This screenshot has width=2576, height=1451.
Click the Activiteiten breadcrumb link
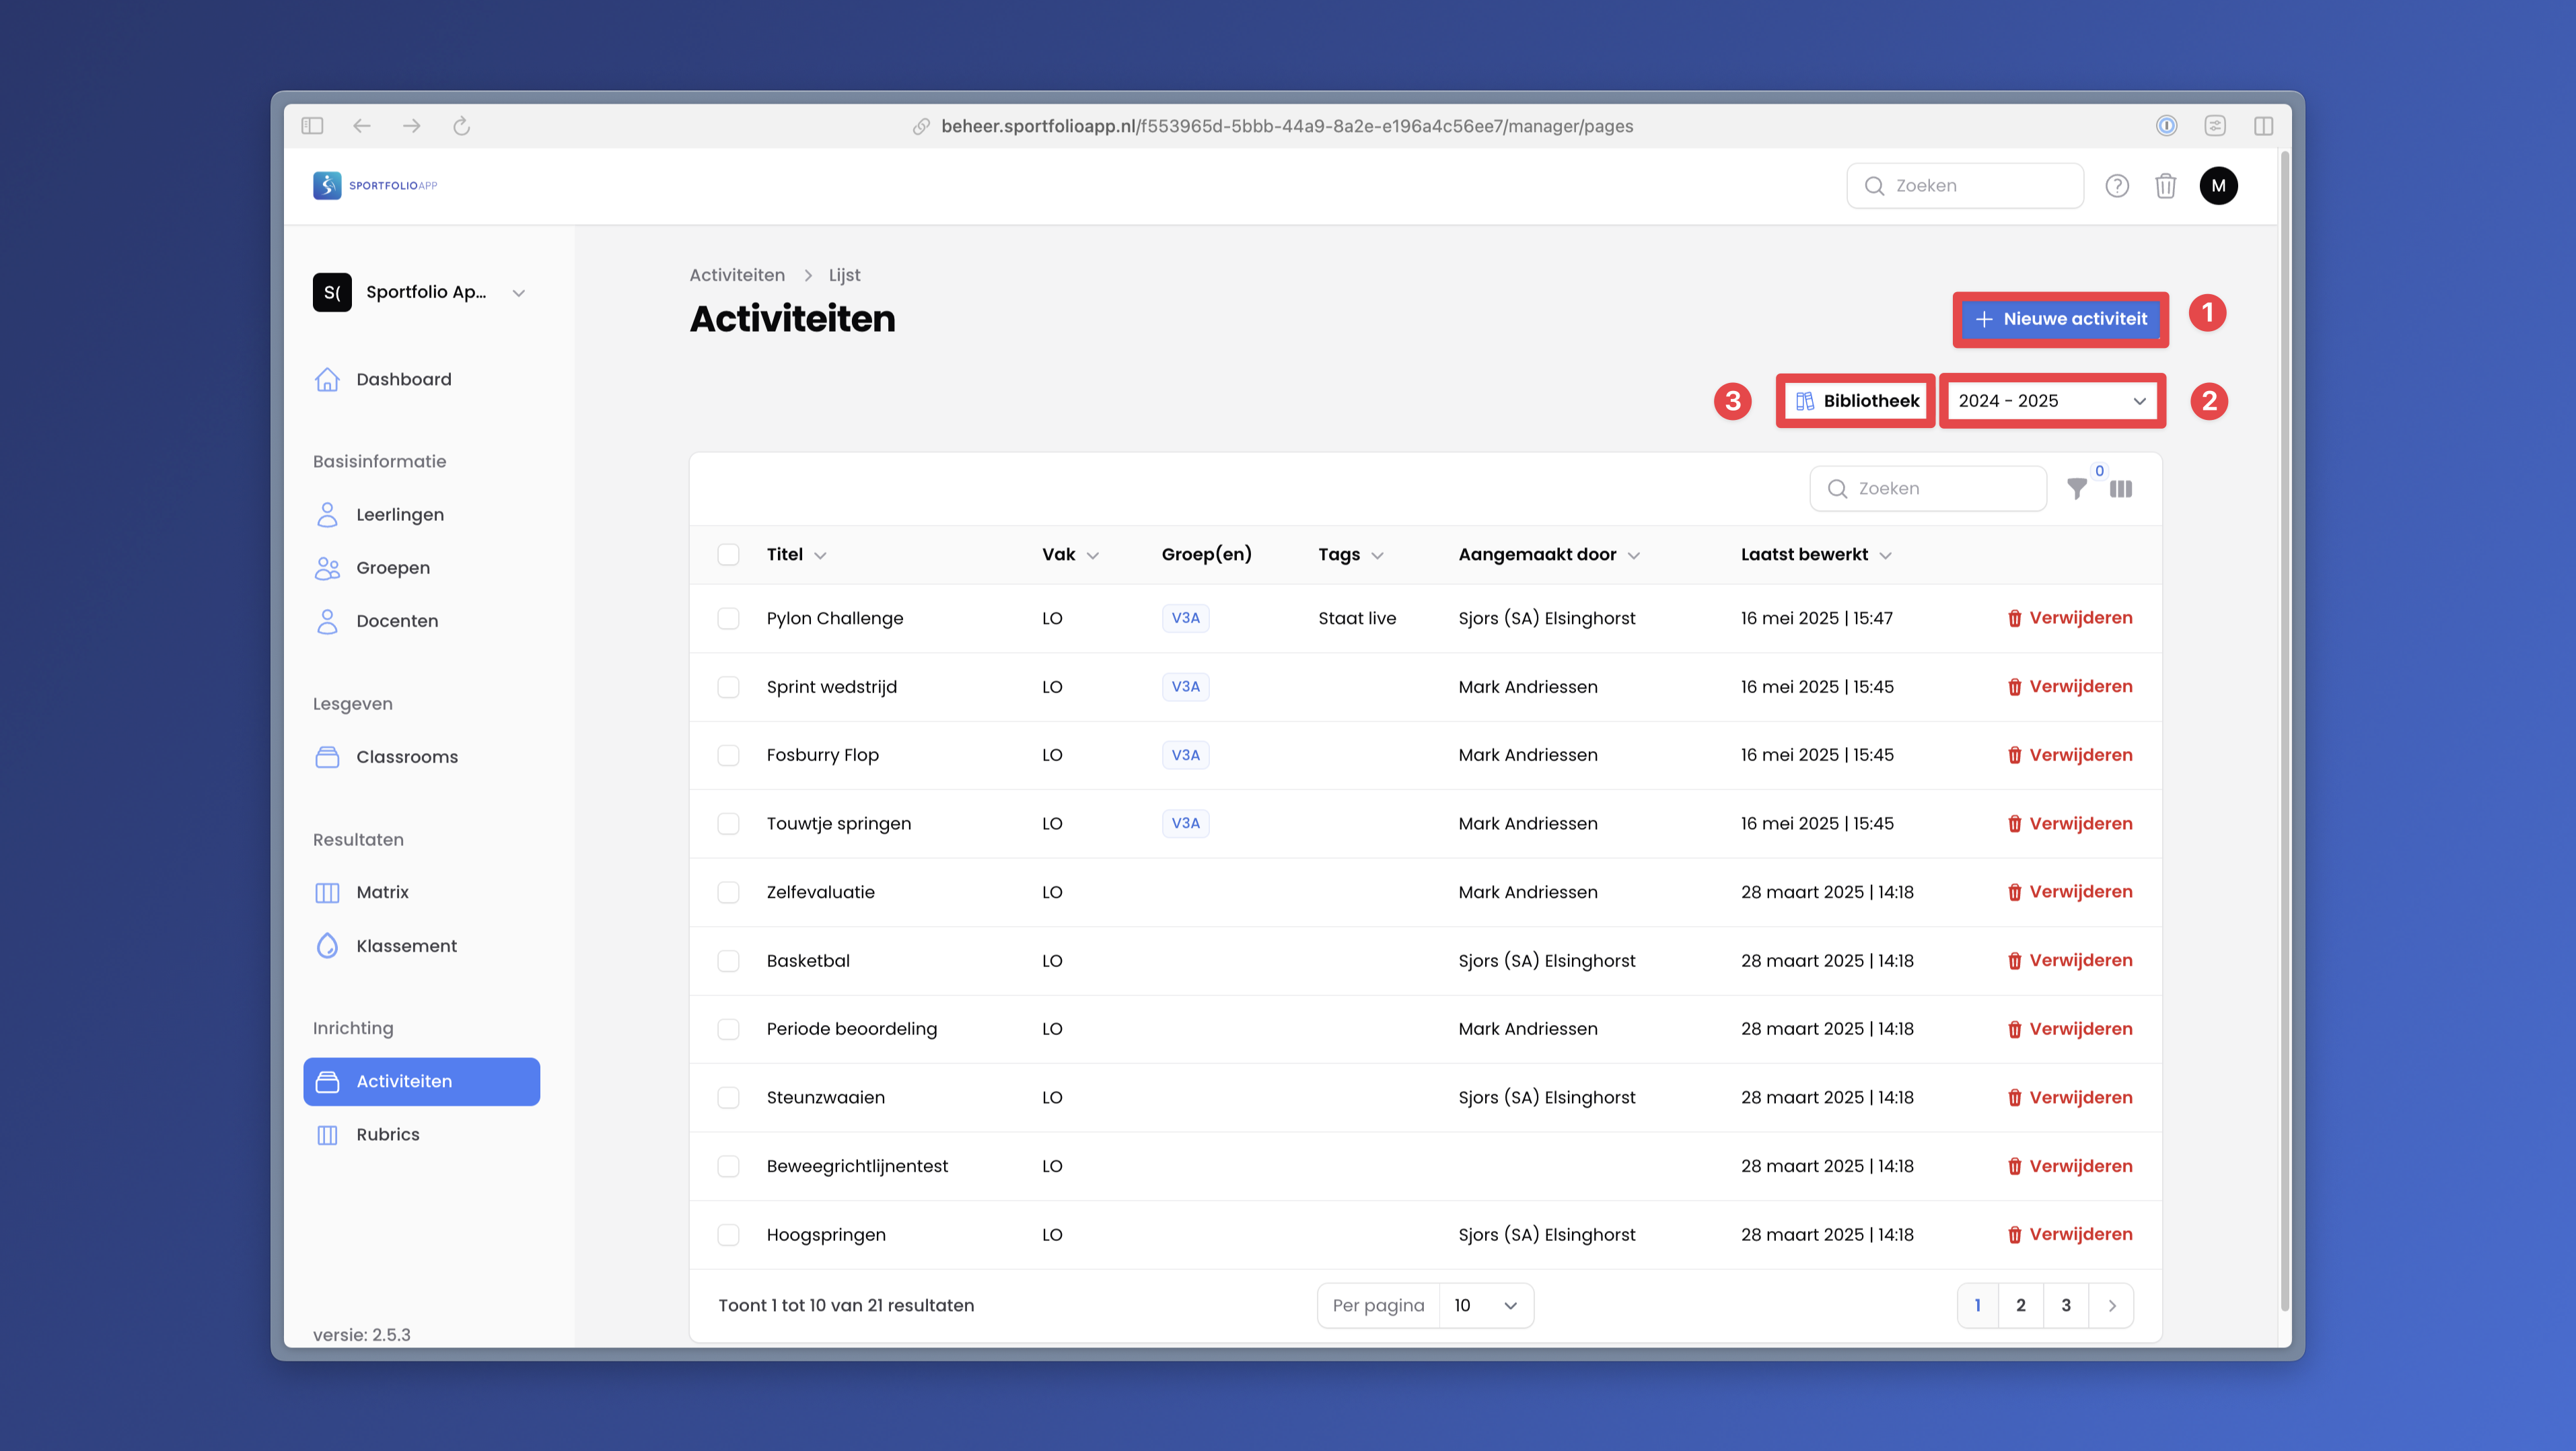(x=737, y=275)
